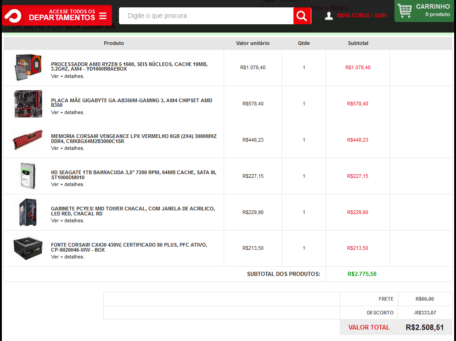This screenshot has width=456, height=341.
Task: Click the Ryzen 5 1600 processor thumbnail
Action: click(x=28, y=67)
